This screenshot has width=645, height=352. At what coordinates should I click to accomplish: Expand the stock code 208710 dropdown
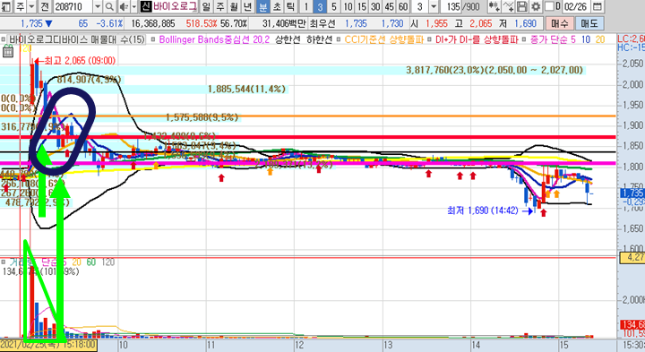(98, 6)
